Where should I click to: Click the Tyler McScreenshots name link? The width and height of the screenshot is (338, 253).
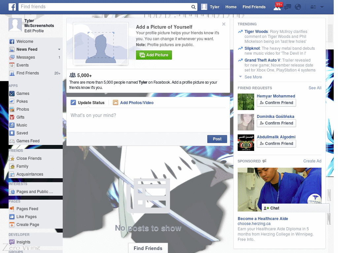coord(39,23)
